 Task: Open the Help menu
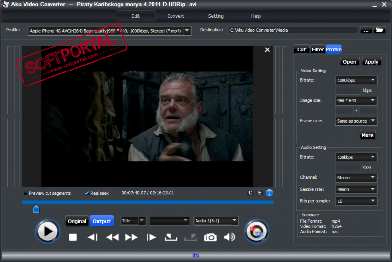tap(256, 16)
